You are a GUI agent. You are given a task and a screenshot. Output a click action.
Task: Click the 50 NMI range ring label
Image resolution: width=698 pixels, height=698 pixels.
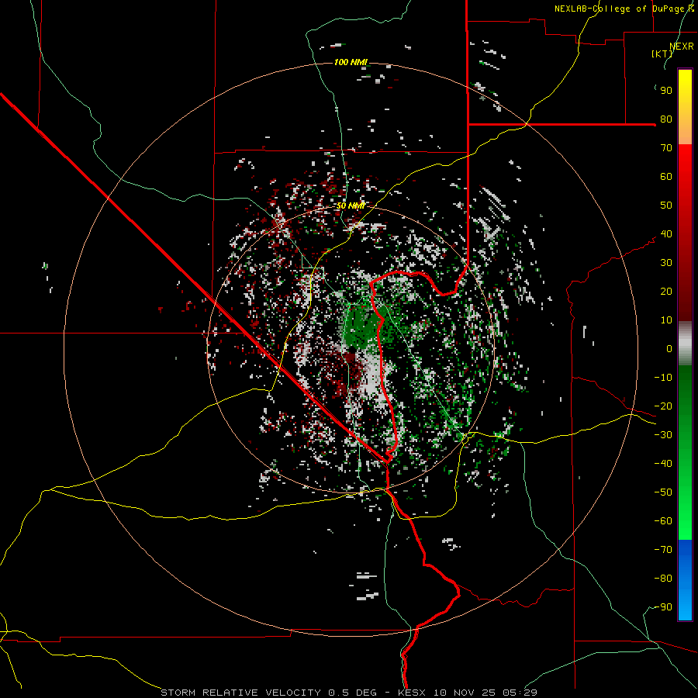click(351, 206)
